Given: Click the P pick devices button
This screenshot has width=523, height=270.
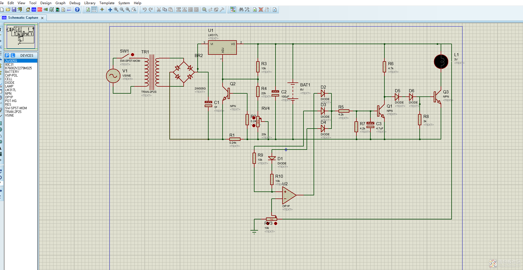Looking at the screenshot, I should pos(7,55).
